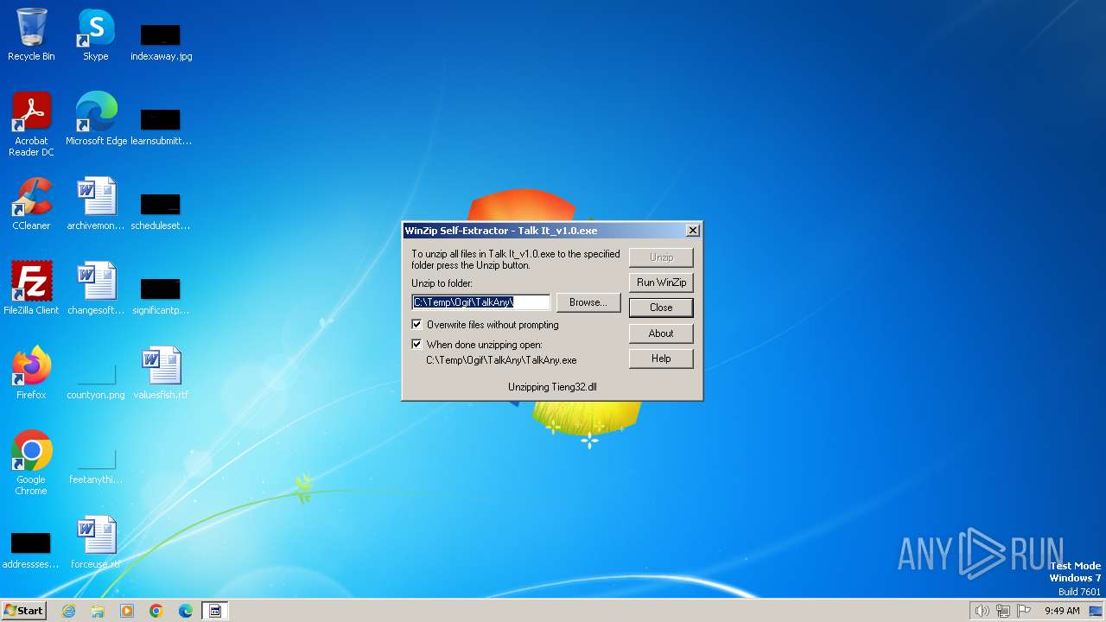
Task: Launch Firefox from the desktop
Action: (31, 372)
